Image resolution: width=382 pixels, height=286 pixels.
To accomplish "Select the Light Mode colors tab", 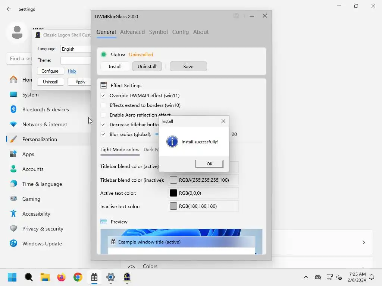I will coord(120,150).
